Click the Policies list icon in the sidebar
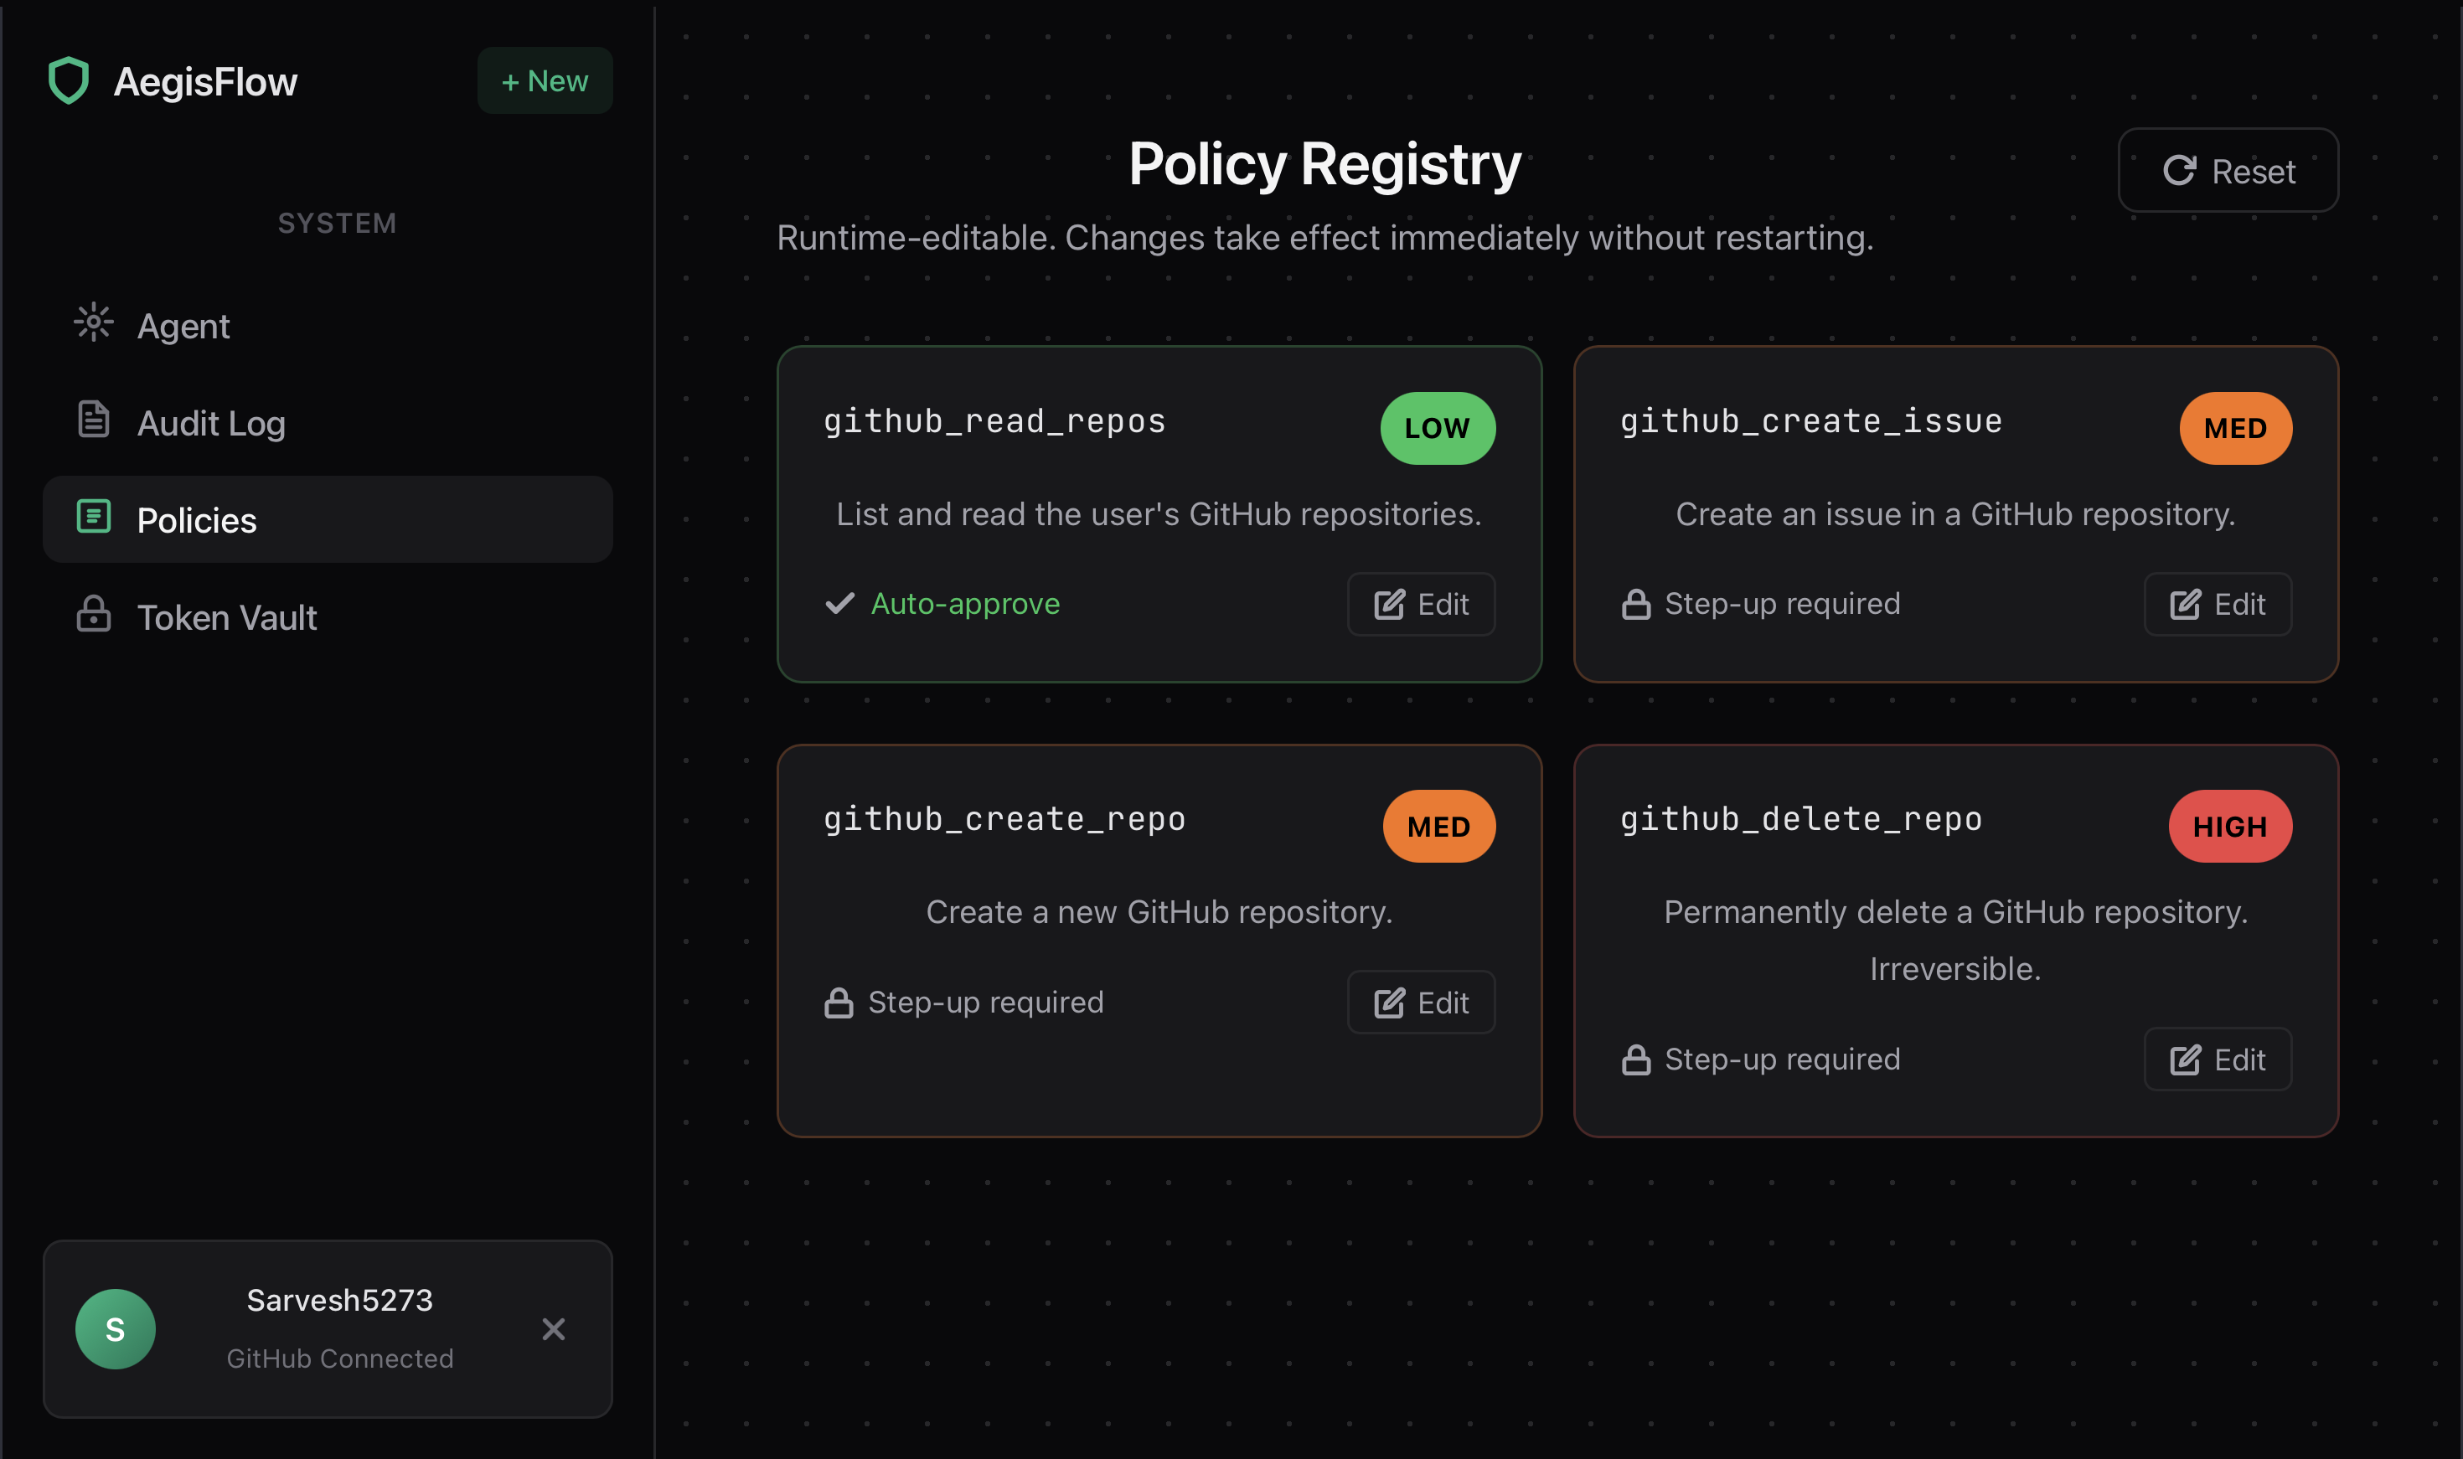2463x1459 pixels. click(x=93, y=517)
